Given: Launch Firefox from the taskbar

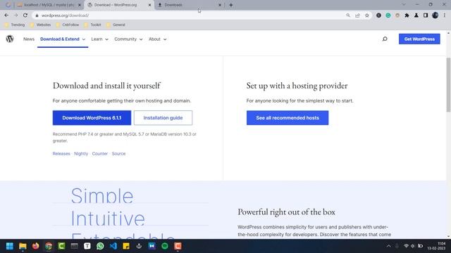Looking at the screenshot, I should point(36,246).
